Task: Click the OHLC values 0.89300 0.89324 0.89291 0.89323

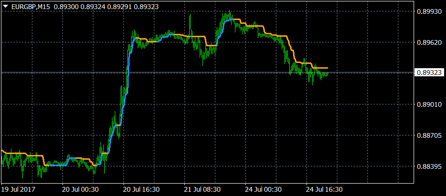Action: 106,6
